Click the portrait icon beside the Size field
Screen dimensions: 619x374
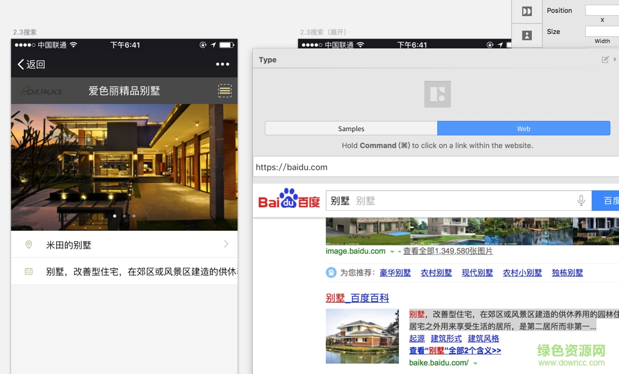527,36
